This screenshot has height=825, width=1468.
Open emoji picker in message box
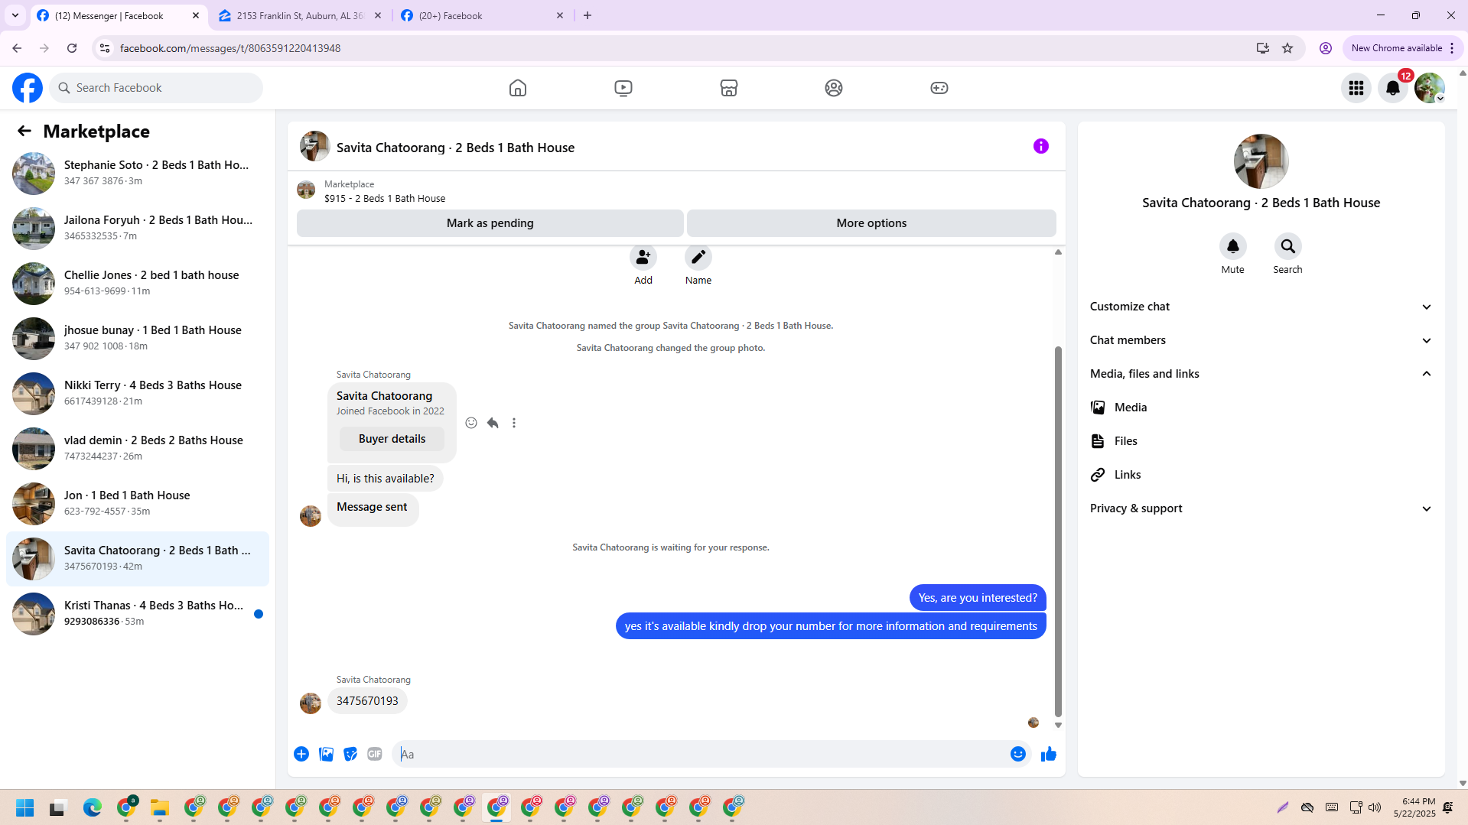point(1018,754)
